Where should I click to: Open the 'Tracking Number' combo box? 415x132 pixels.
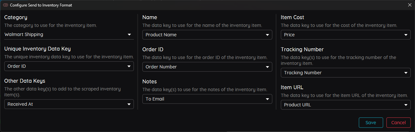tap(341, 73)
